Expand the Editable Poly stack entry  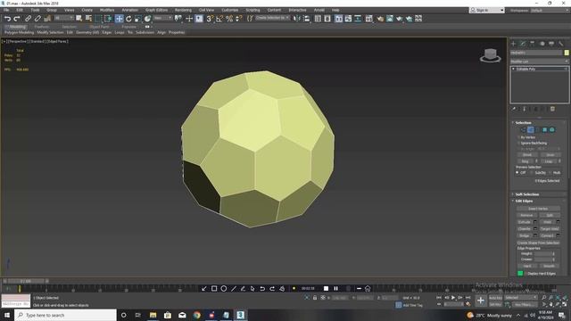(x=514, y=69)
